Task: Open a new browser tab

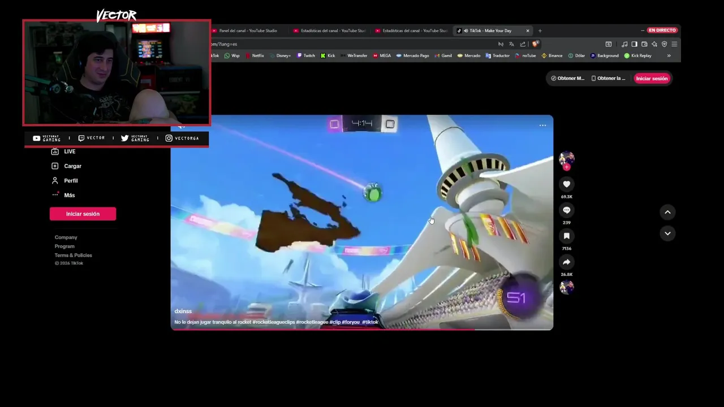Action: (540, 31)
